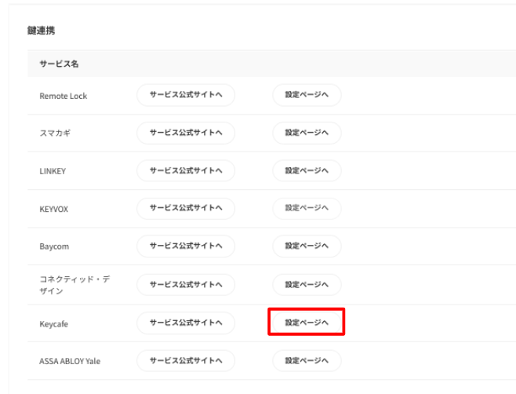The image size is (516, 394).
Task: Go to the コネクティッド・デザイン settings page
Action: click(307, 285)
